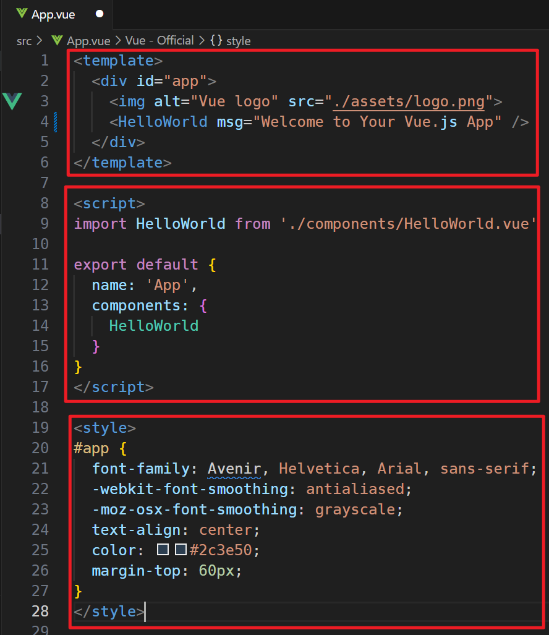Open the style breadcrumb symbol list
The image size is (549, 635).
[x=238, y=41]
